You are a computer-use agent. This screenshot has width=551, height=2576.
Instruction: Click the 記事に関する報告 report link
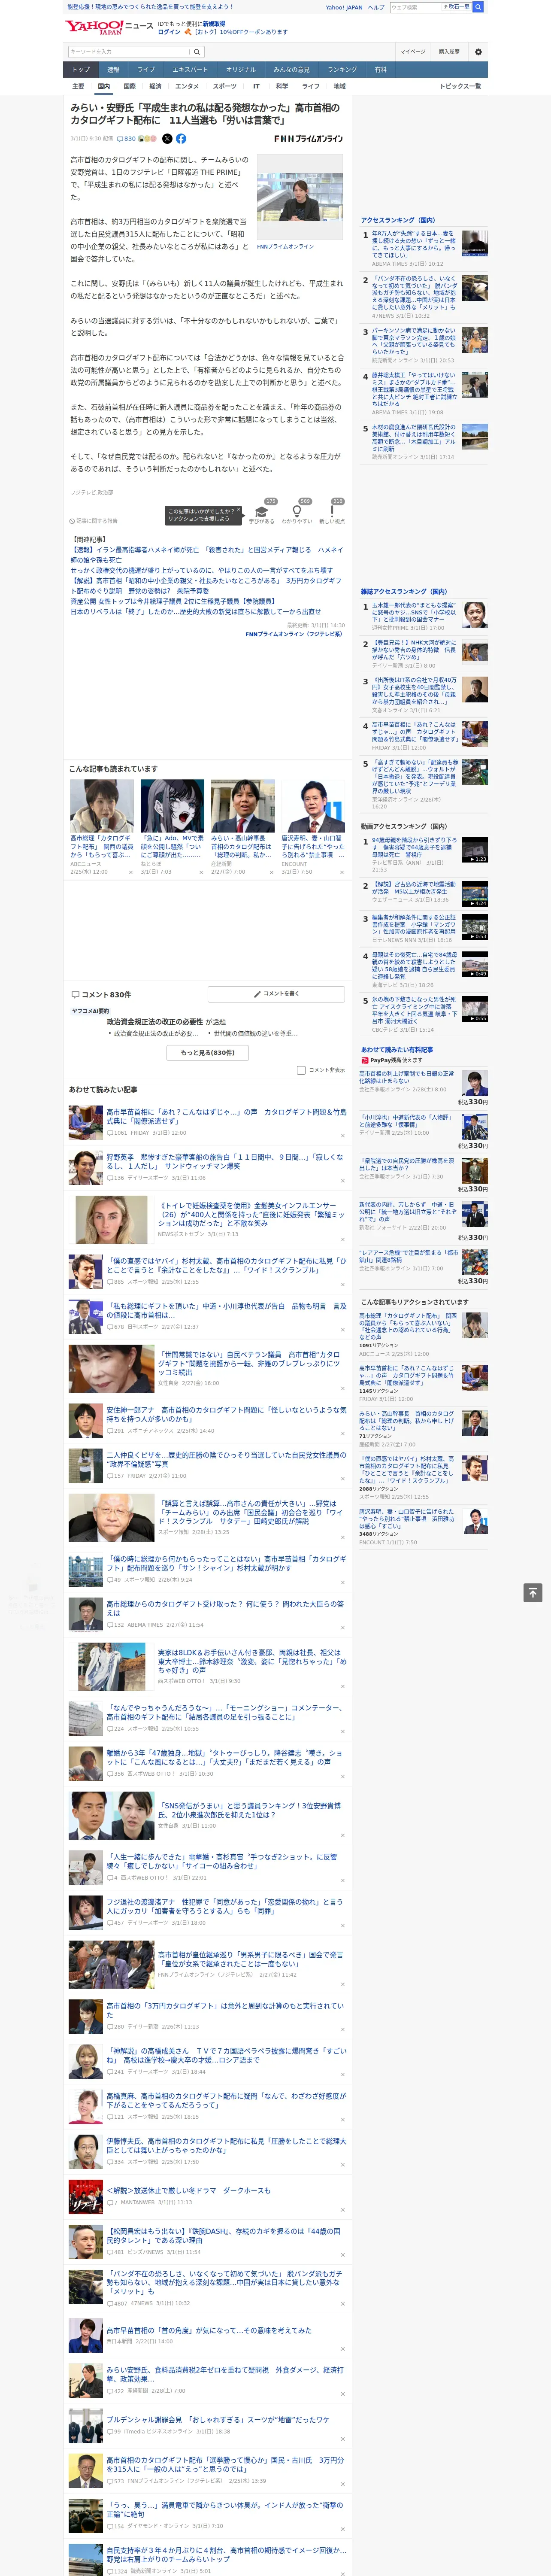93,521
